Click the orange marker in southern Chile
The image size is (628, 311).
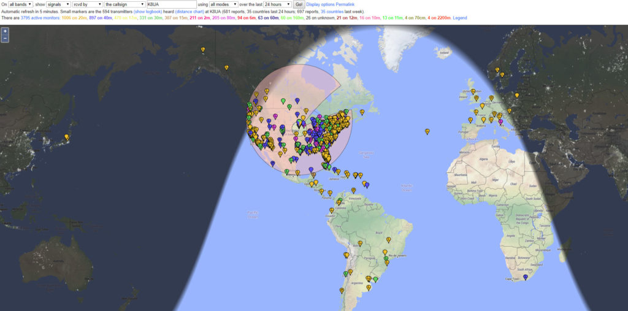tap(342, 290)
